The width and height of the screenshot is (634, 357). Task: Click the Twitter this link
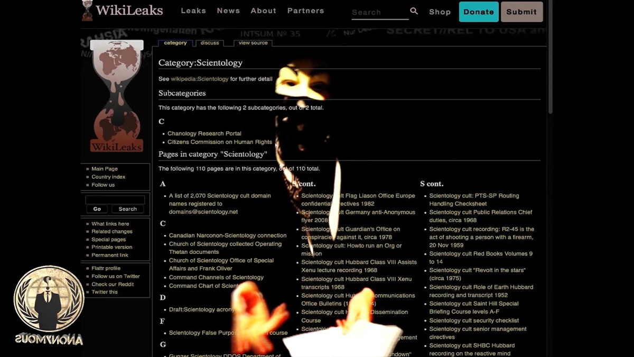click(x=105, y=292)
